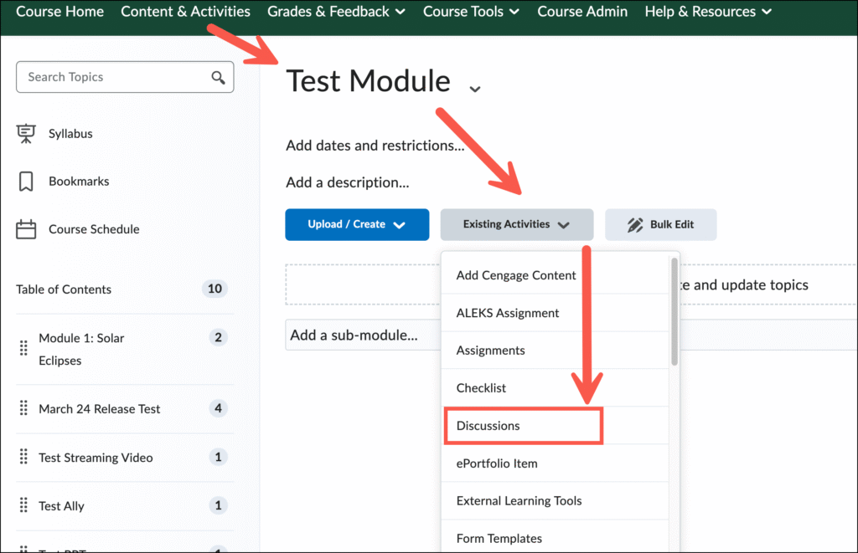
Task: Click the Table of Contents count badge 10
Action: point(214,289)
